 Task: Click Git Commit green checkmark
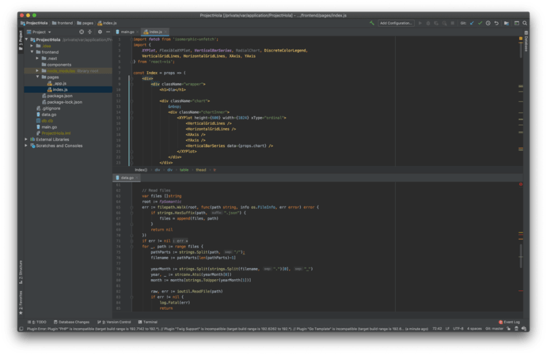point(480,23)
